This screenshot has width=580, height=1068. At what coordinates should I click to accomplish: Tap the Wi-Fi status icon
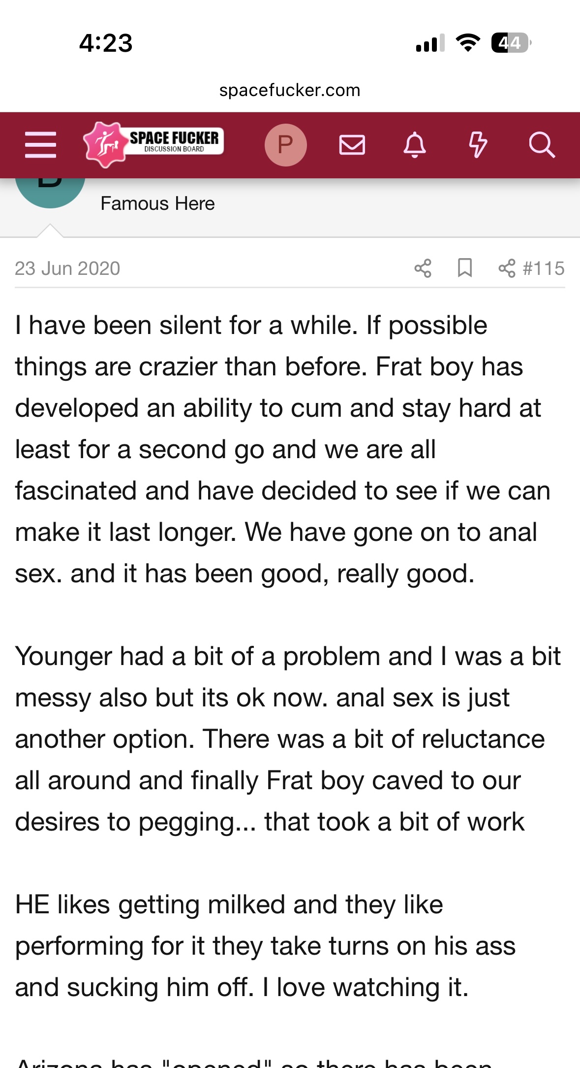point(468,43)
